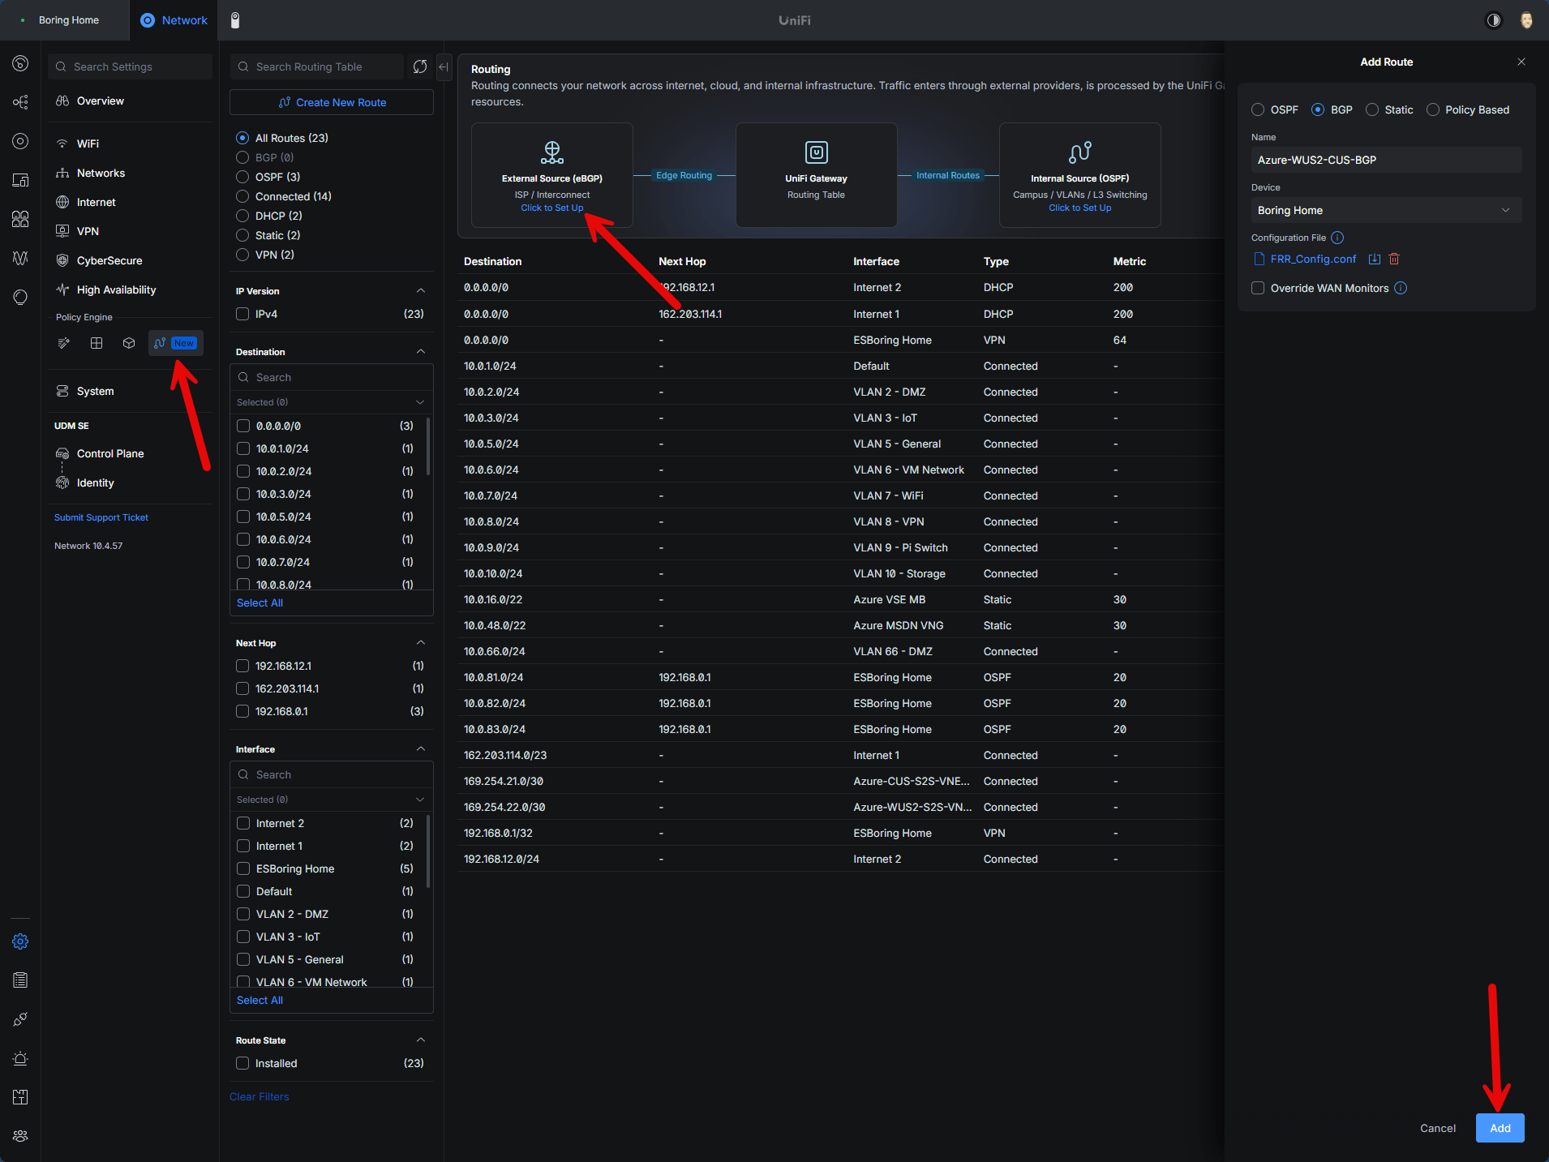
Task: Open the alarm bell icon in left rail
Action: pyautogui.click(x=20, y=1058)
